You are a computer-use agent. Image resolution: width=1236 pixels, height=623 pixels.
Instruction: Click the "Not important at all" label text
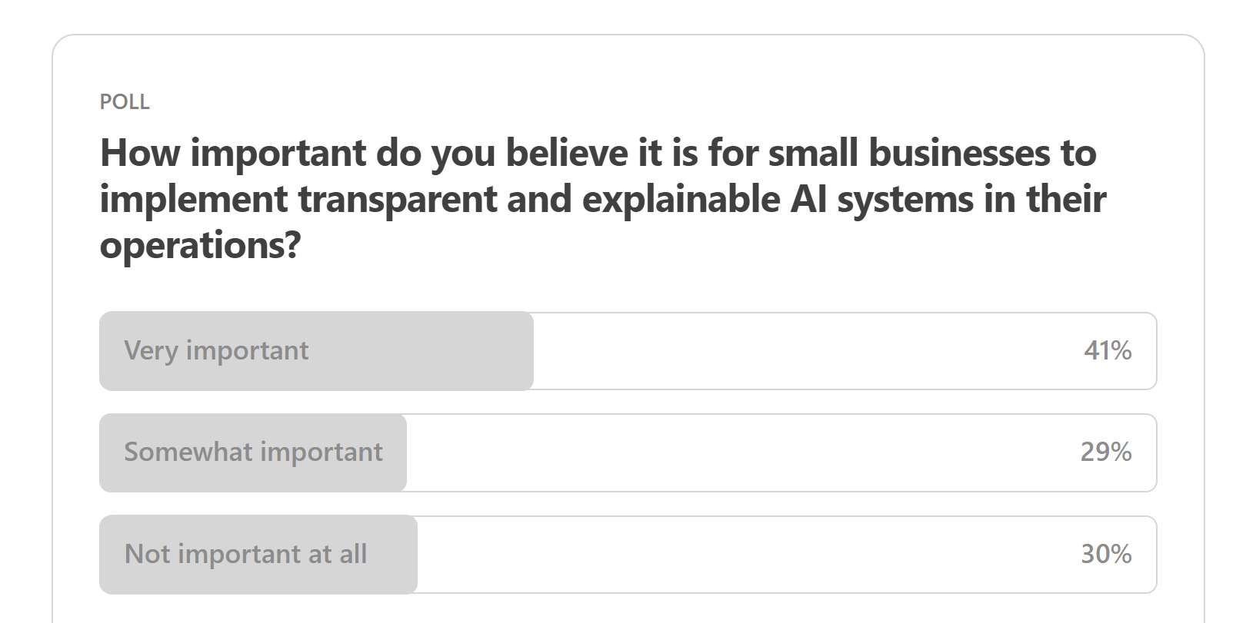coord(246,554)
